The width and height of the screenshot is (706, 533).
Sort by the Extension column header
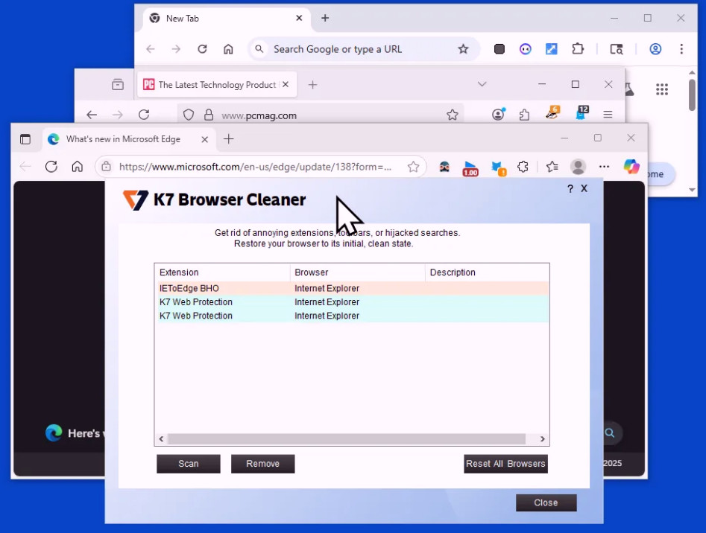[x=222, y=272]
